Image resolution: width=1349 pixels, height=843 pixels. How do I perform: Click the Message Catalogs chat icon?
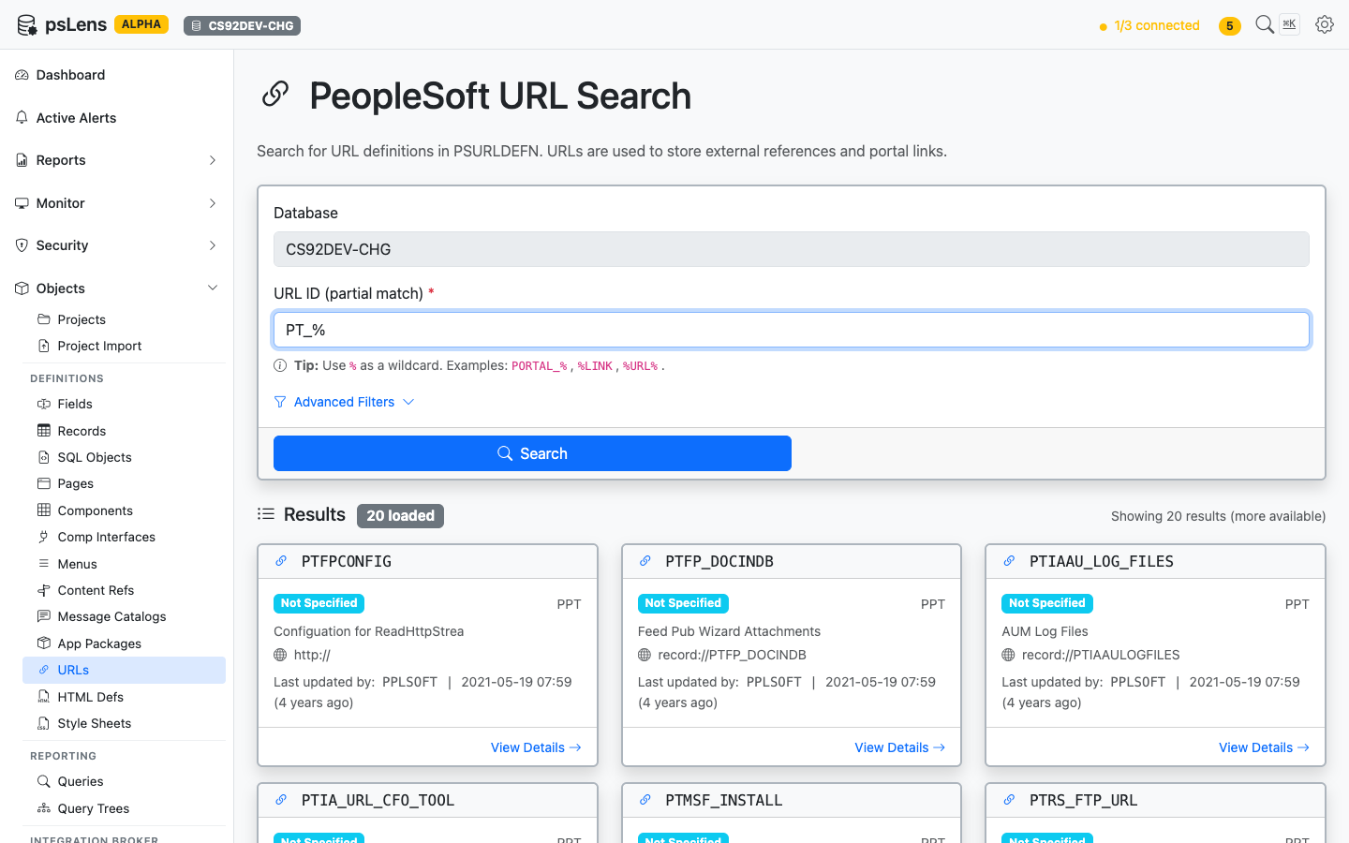tap(43, 616)
